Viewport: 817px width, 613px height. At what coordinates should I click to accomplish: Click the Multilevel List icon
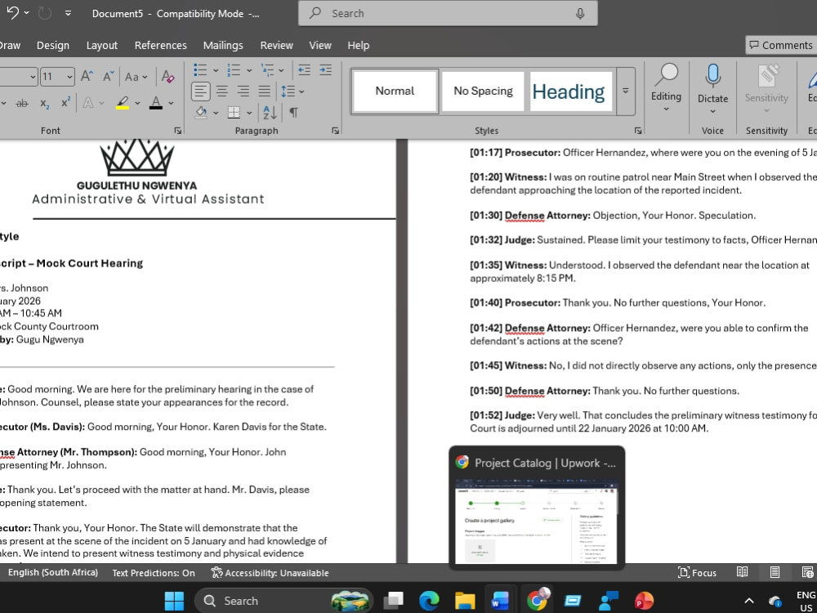pyautogui.click(x=267, y=69)
